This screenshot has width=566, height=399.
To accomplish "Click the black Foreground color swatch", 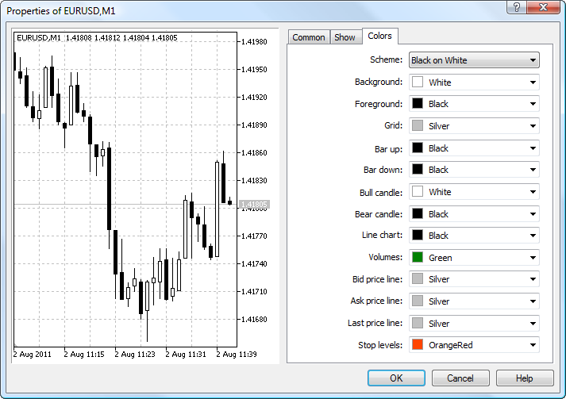I will click(418, 104).
